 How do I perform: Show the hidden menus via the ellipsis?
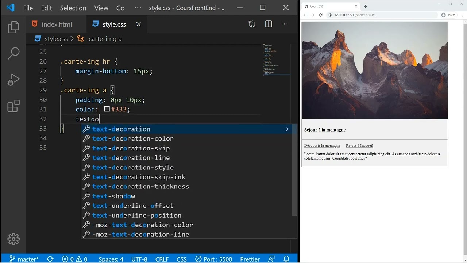(138, 8)
